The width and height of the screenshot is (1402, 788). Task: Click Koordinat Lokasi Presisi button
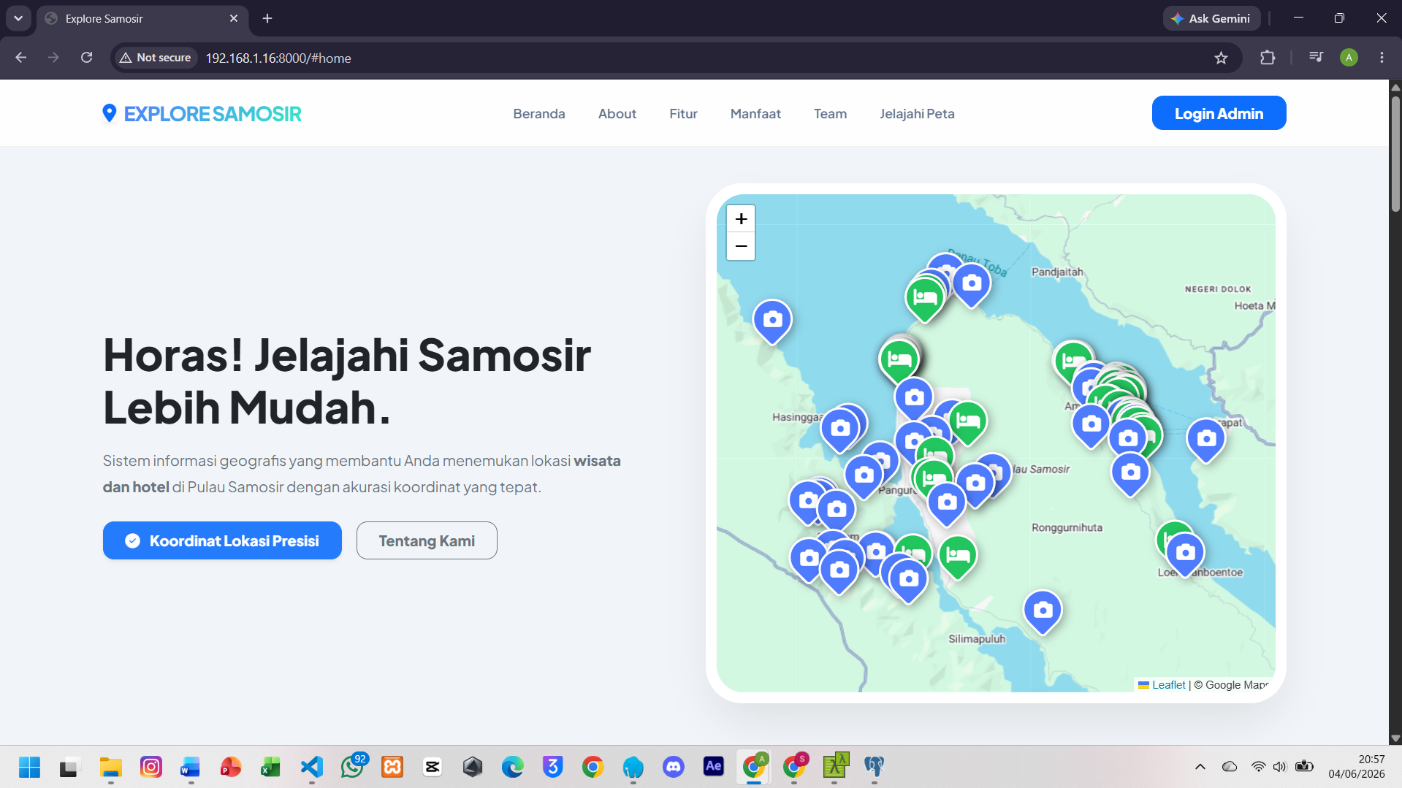point(222,540)
